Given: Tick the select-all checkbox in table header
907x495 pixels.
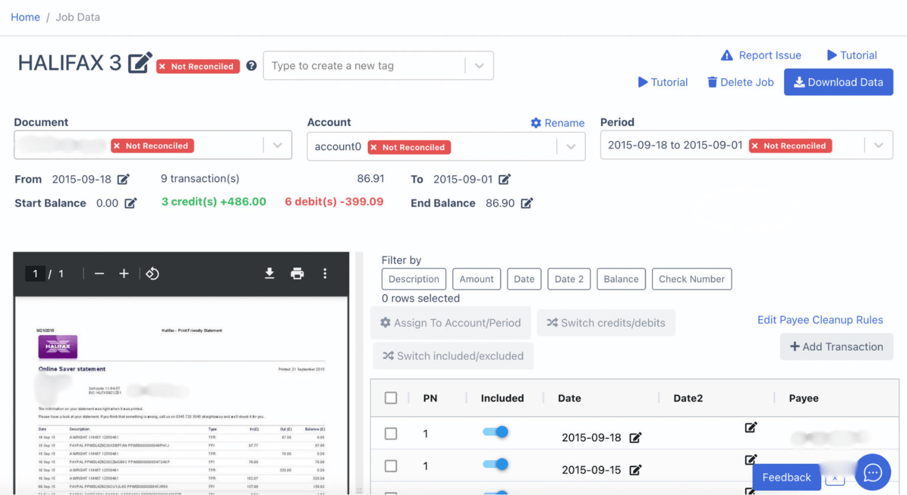Looking at the screenshot, I should click(391, 398).
